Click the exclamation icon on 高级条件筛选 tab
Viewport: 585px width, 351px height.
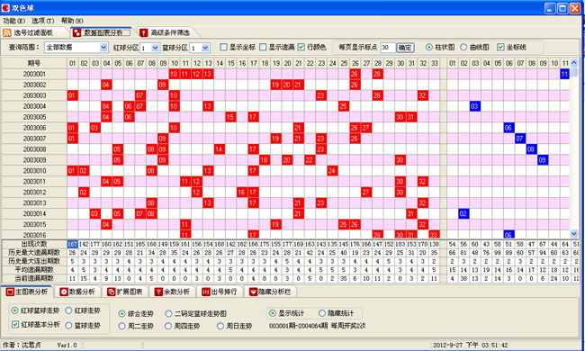click(x=144, y=32)
